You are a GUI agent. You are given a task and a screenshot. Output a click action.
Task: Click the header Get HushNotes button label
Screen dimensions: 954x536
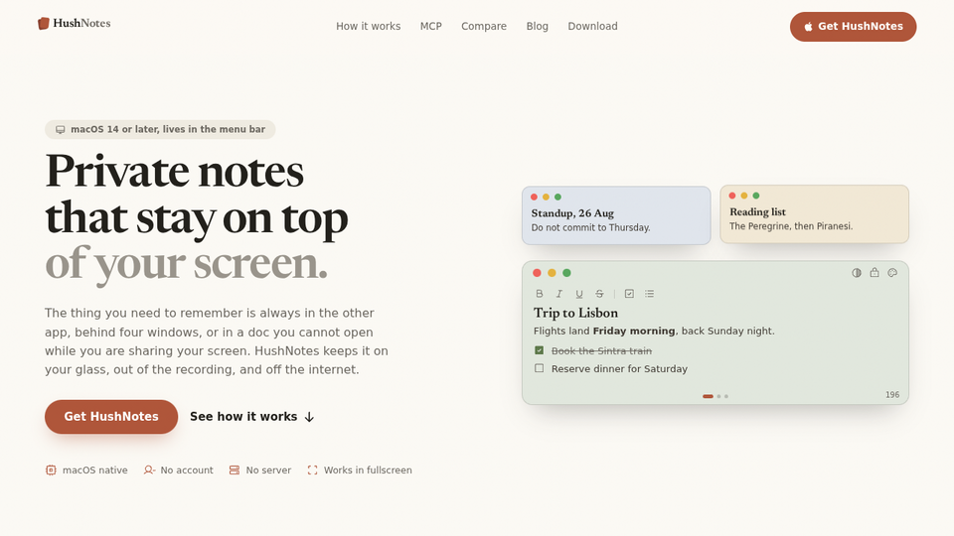coord(861,26)
